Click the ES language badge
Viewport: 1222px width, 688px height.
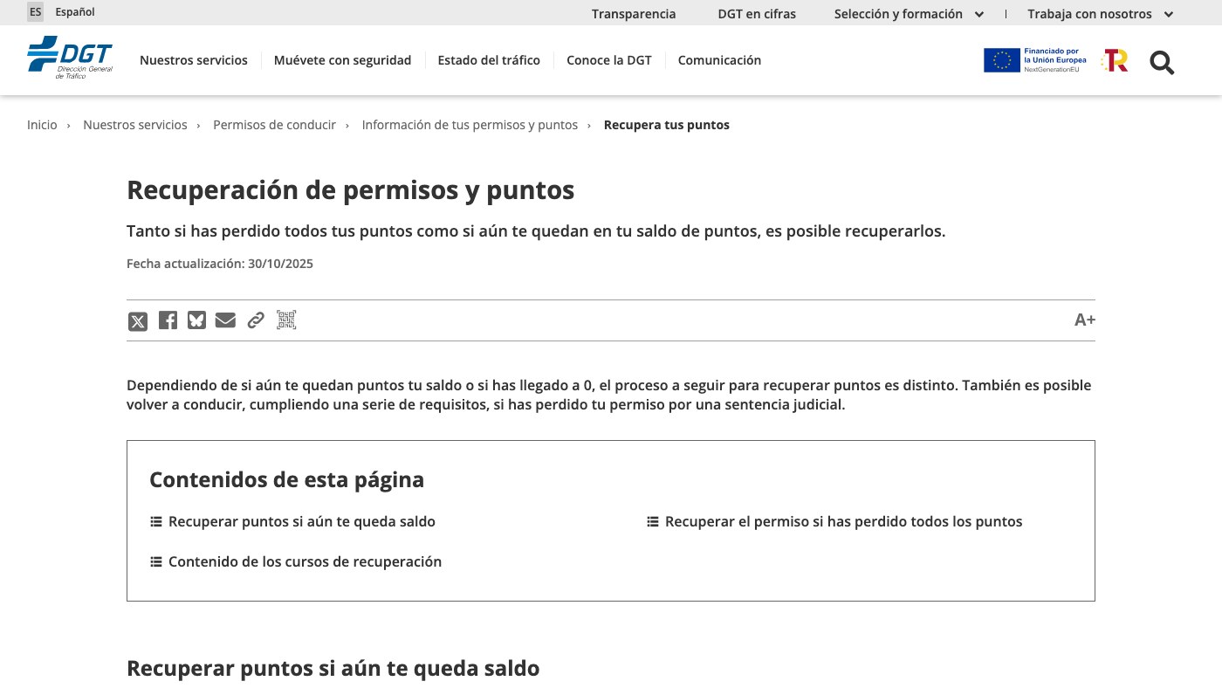(35, 12)
